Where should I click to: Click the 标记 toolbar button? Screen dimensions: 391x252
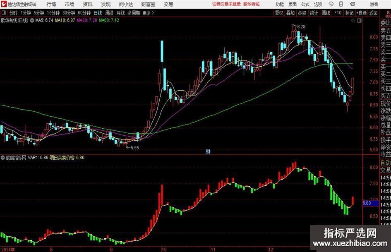pos(349,13)
